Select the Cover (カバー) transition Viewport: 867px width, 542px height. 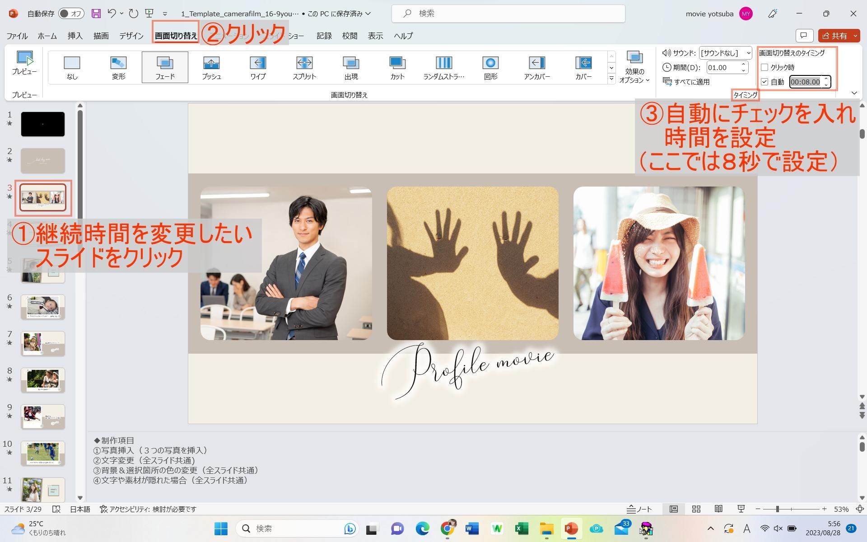click(583, 67)
